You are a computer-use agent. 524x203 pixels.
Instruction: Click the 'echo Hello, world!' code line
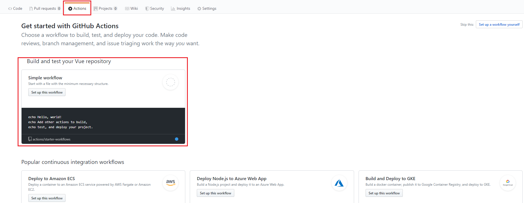click(45, 117)
